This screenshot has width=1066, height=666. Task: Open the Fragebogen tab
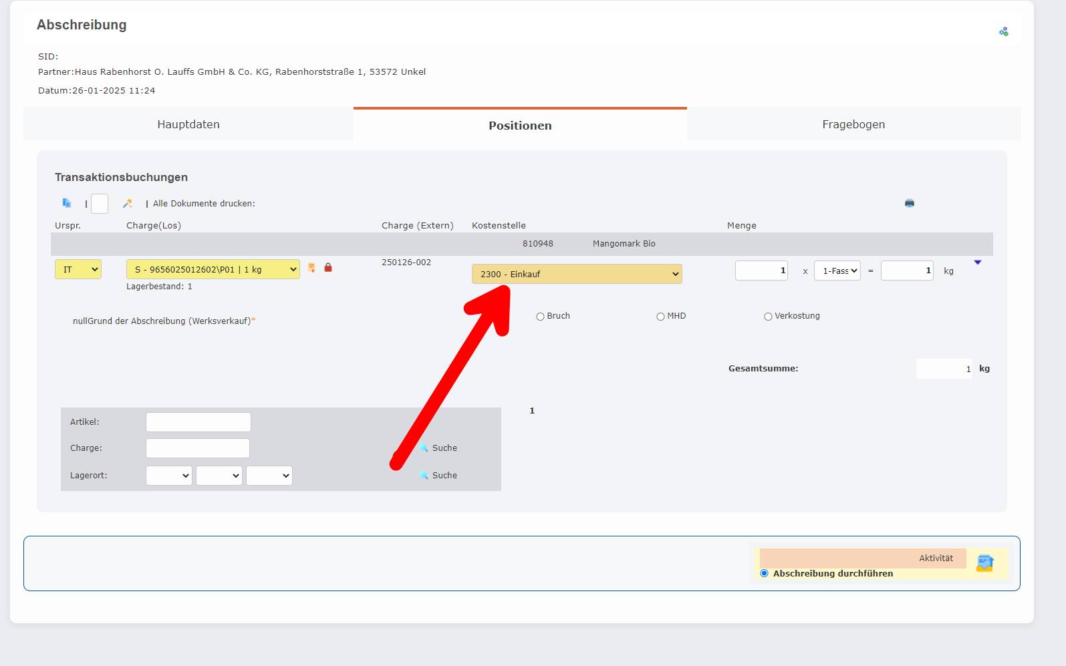click(x=853, y=124)
